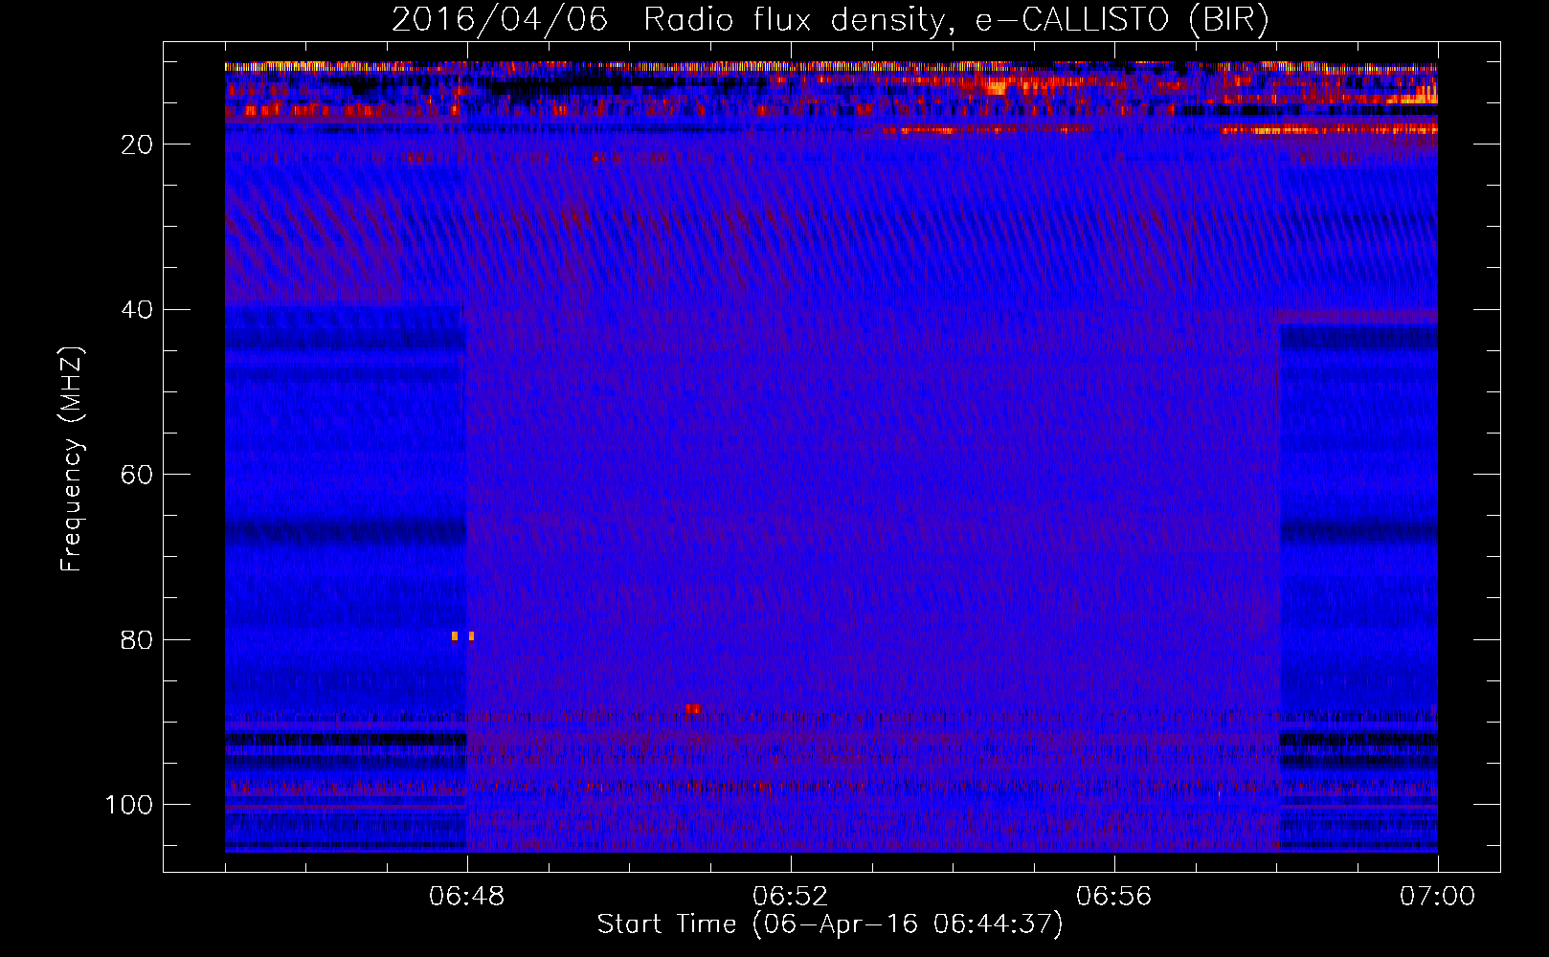Select the 06:56 time tick label
The image size is (1549, 957).
click(x=1113, y=897)
